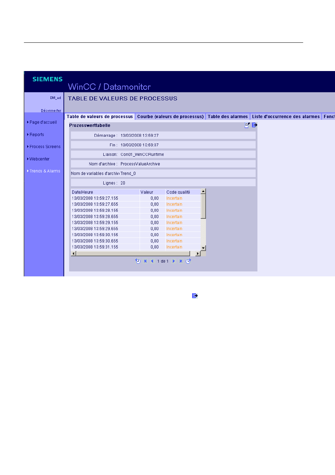The height and width of the screenshot is (475, 335).
Task: Jump to the earlier time range (clock-back icon)
Action: coord(138,261)
